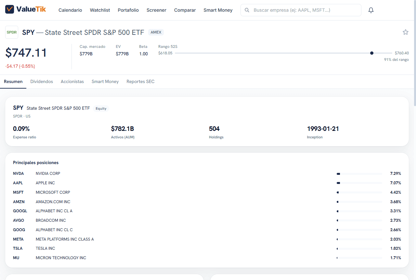Open Smart Money in top navigation
This screenshot has width=416, height=280.
click(x=218, y=10)
